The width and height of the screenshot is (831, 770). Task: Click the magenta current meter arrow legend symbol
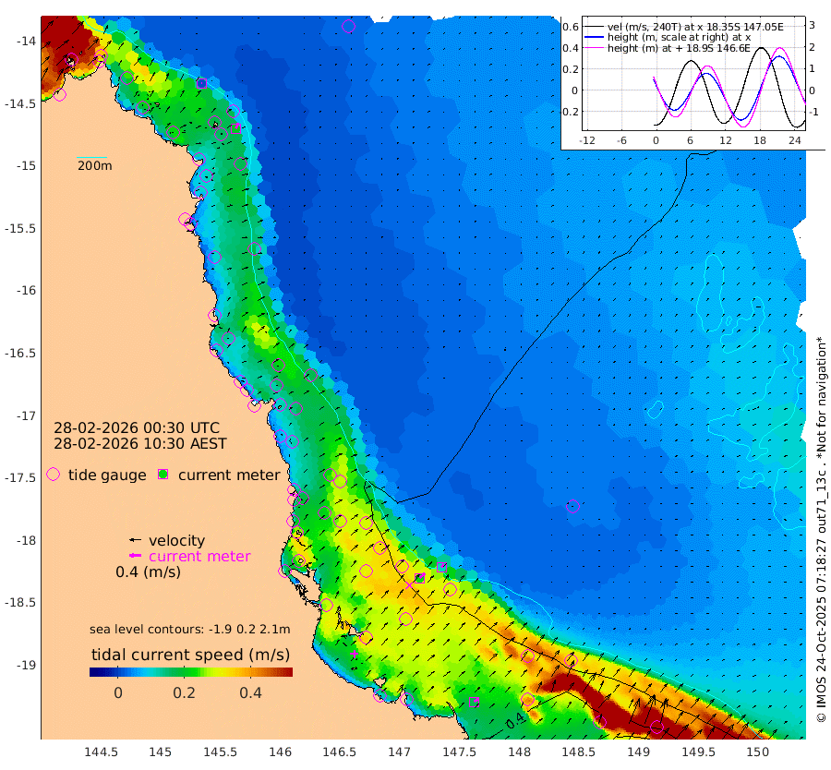point(135,556)
